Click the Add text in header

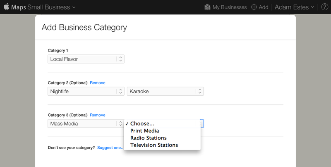(264, 7)
